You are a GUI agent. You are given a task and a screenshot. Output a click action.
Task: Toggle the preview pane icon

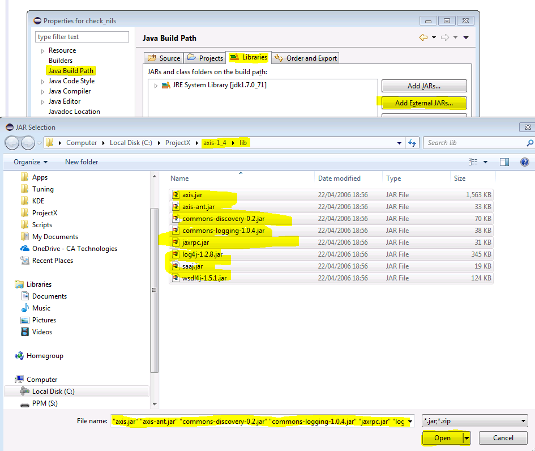pyautogui.click(x=504, y=162)
